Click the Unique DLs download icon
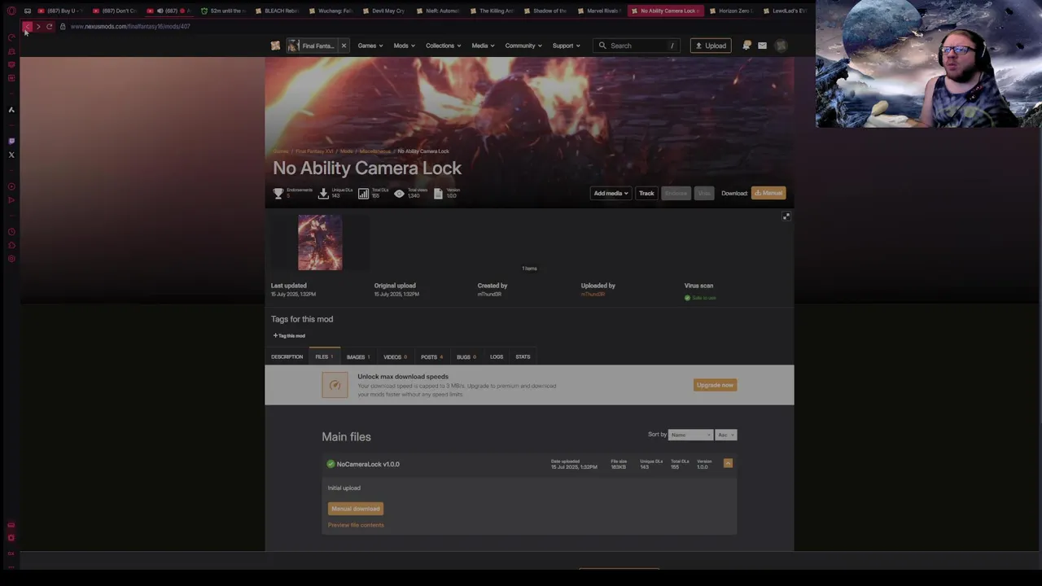 click(323, 193)
